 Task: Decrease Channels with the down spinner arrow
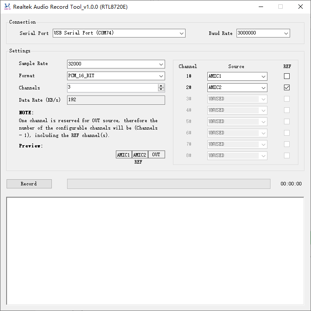tap(161, 90)
